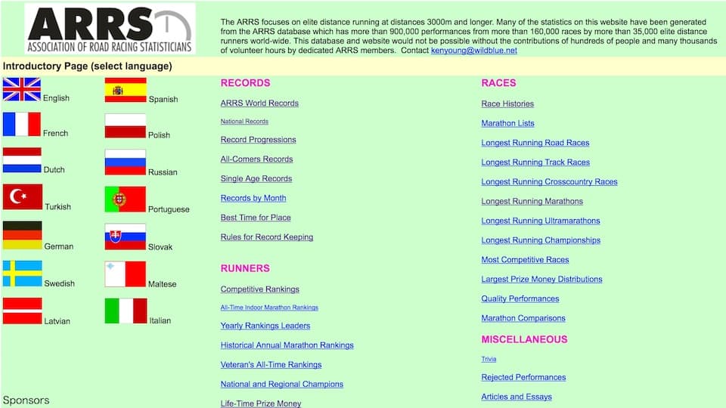This screenshot has height=408, width=726.
Task: Pick the Italian flag
Action: [x=126, y=311]
